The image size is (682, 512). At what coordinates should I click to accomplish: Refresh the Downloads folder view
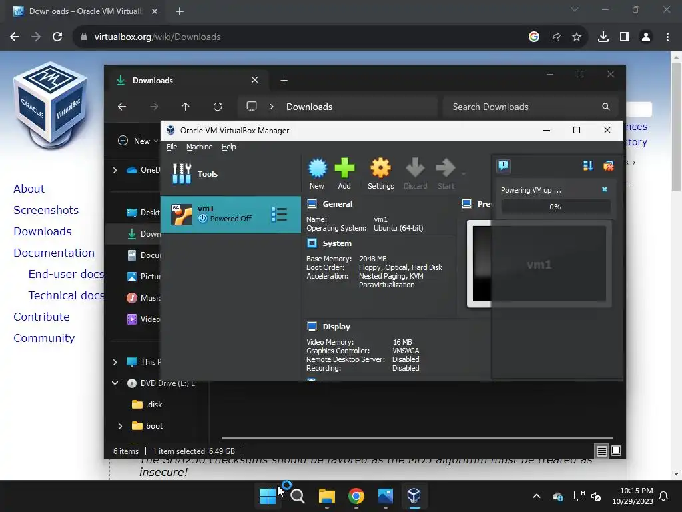click(x=218, y=107)
